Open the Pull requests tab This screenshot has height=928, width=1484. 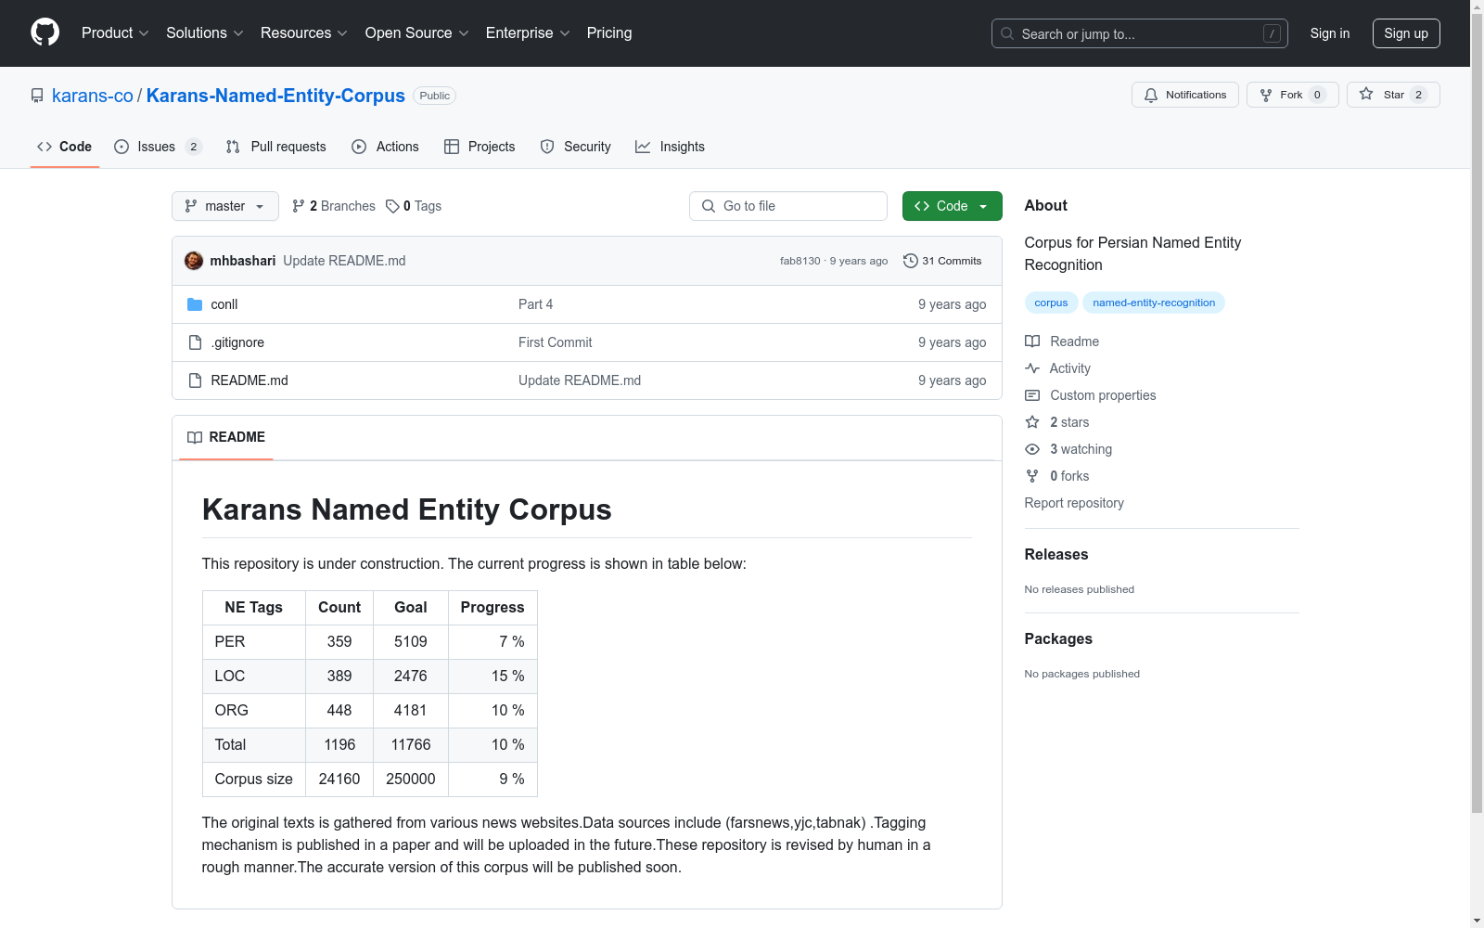pyautogui.click(x=276, y=147)
